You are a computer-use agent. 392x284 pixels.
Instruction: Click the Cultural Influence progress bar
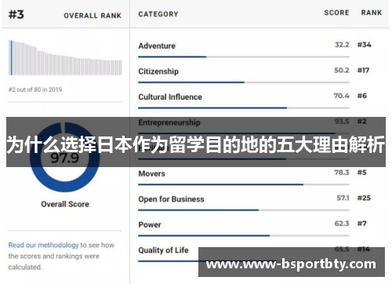point(244,107)
